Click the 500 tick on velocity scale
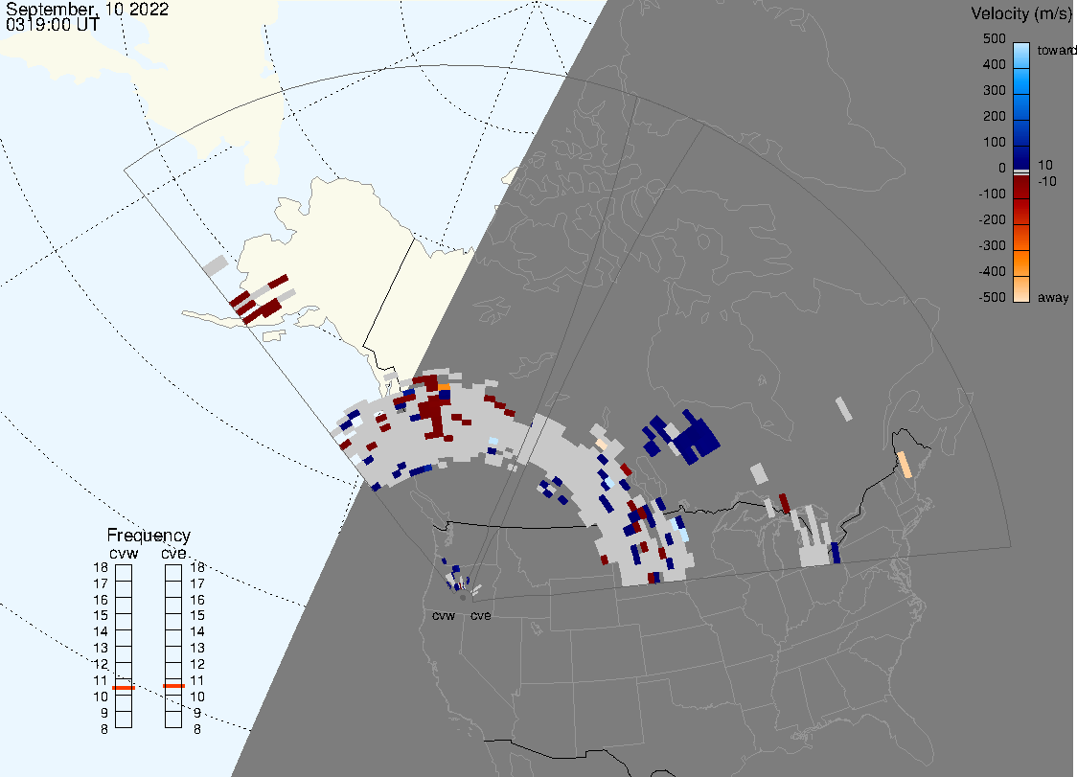The width and height of the screenshot is (1077, 777). click(994, 38)
